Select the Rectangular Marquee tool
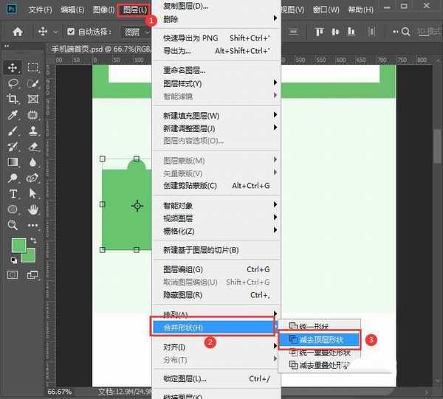The image size is (443, 399). point(33,67)
